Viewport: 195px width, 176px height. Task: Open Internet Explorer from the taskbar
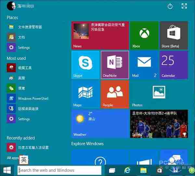tap(128, 170)
